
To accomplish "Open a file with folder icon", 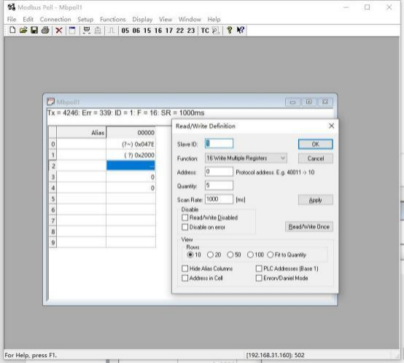I will (23, 31).
